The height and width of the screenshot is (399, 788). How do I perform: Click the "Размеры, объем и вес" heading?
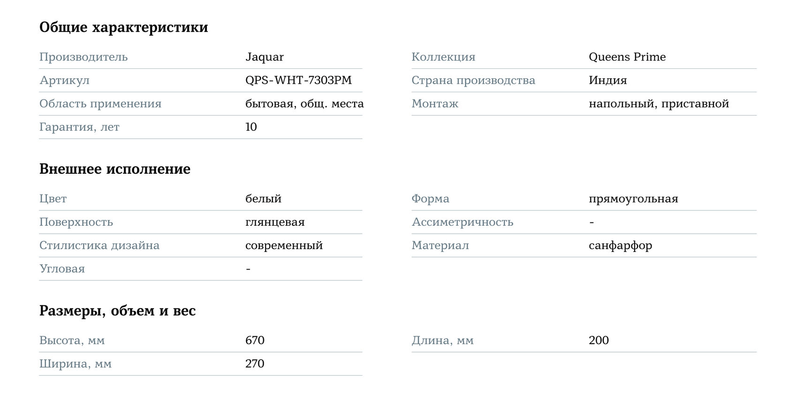[117, 311]
